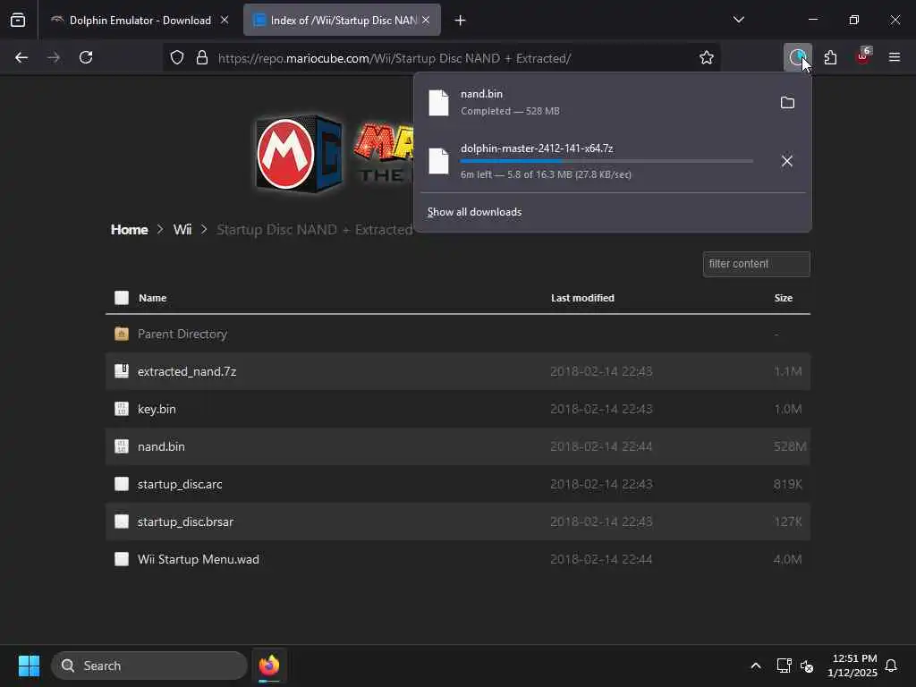Sort listing by Size column
Viewport: 916px width, 687px height.
pos(784,298)
